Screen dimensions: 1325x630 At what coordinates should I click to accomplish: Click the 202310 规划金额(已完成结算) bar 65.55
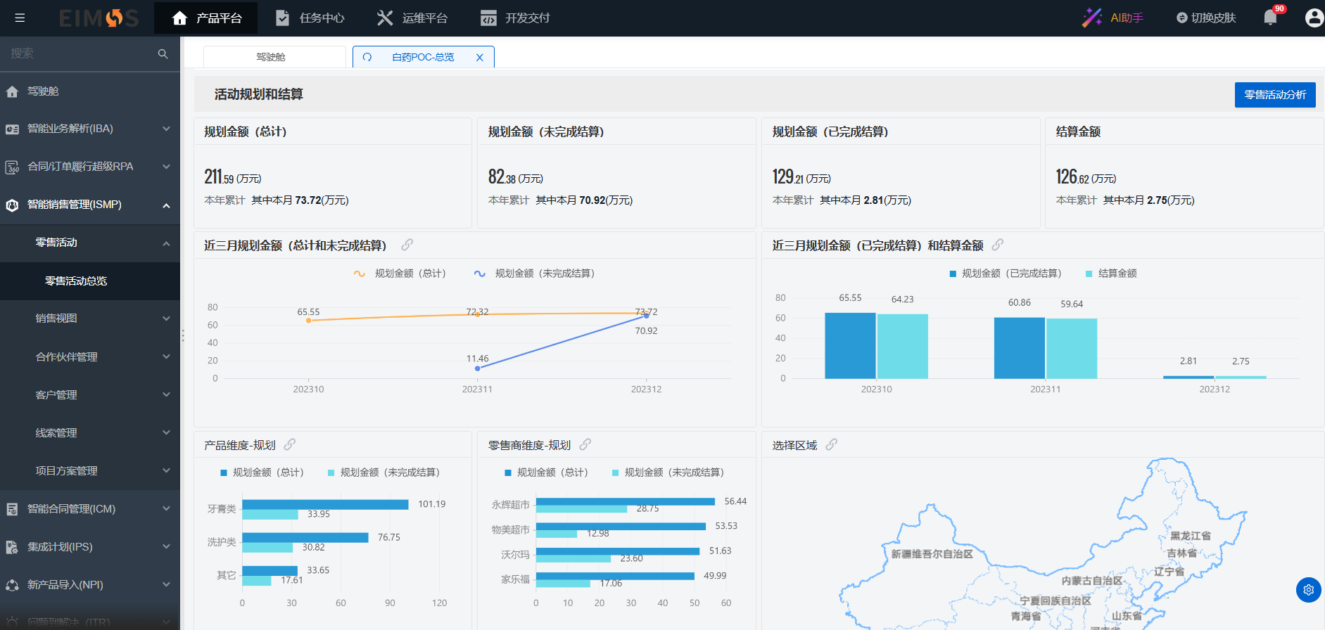tap(850, 346)
